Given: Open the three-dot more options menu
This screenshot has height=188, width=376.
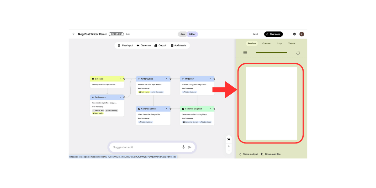Looking at the screenshot, I should click(288, 34).
